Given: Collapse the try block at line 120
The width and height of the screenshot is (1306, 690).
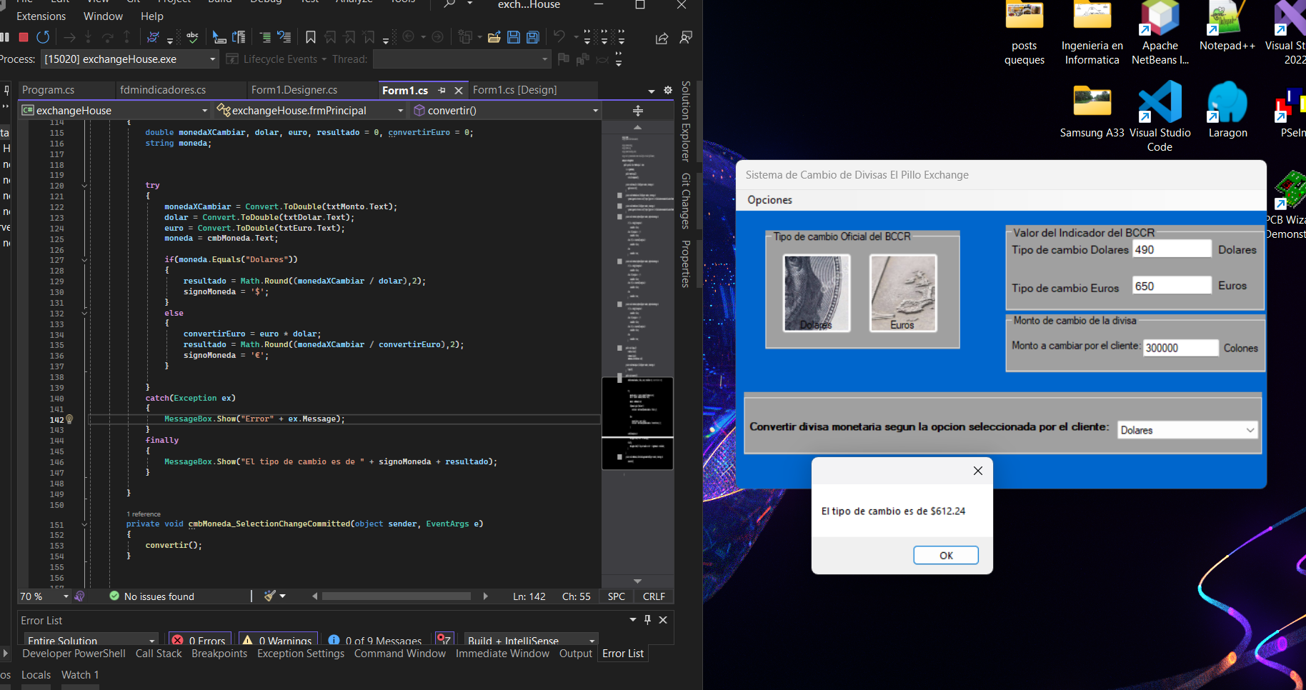Looking at the screenshot, I should (84, 186).
